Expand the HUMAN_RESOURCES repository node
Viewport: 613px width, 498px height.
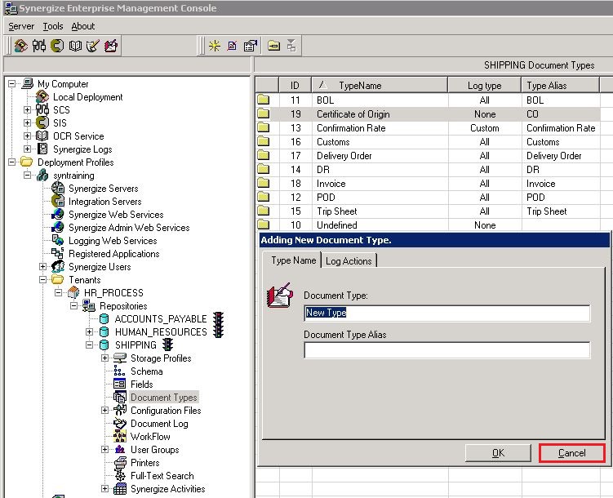pyautogui.click(x=90, y=332)
